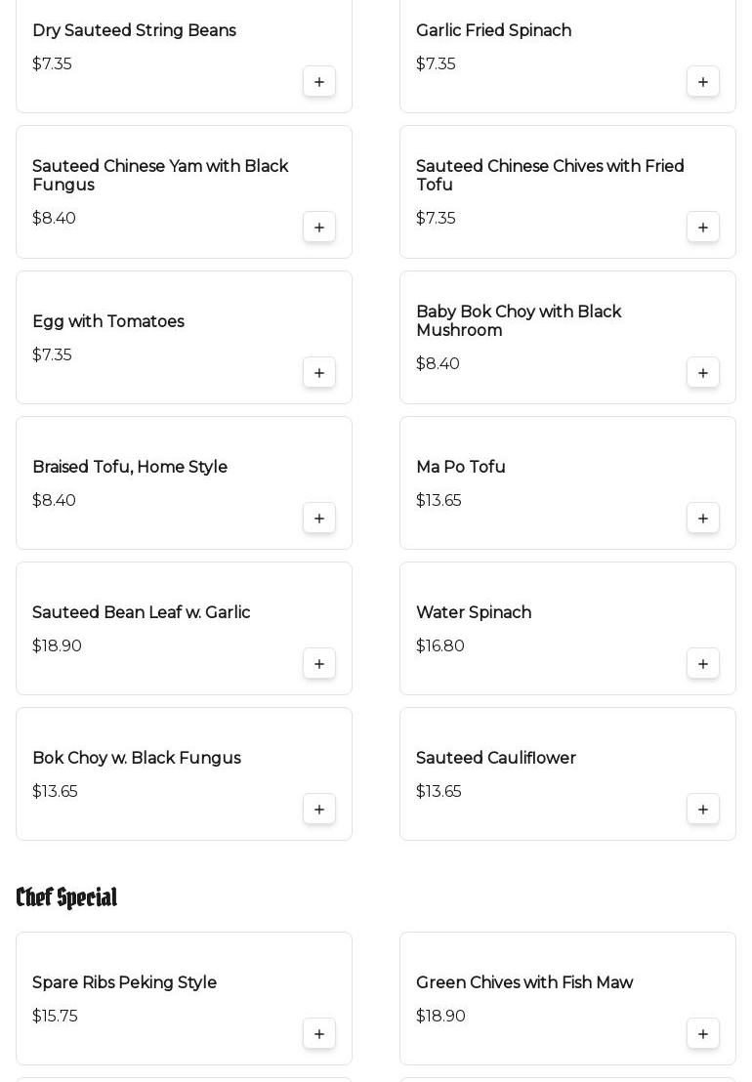752x1082 pixels.
Task: Add Green Chives with Fish Maw
Action: (703, 1034)
